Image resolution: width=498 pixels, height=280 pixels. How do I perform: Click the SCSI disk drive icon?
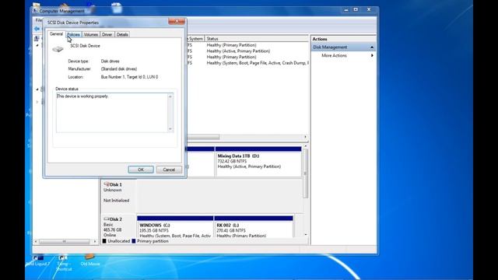pyautogui.click(x=58, y=49)
